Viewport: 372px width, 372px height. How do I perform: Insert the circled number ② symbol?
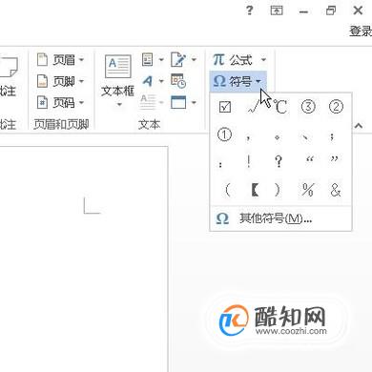[336, 107]
